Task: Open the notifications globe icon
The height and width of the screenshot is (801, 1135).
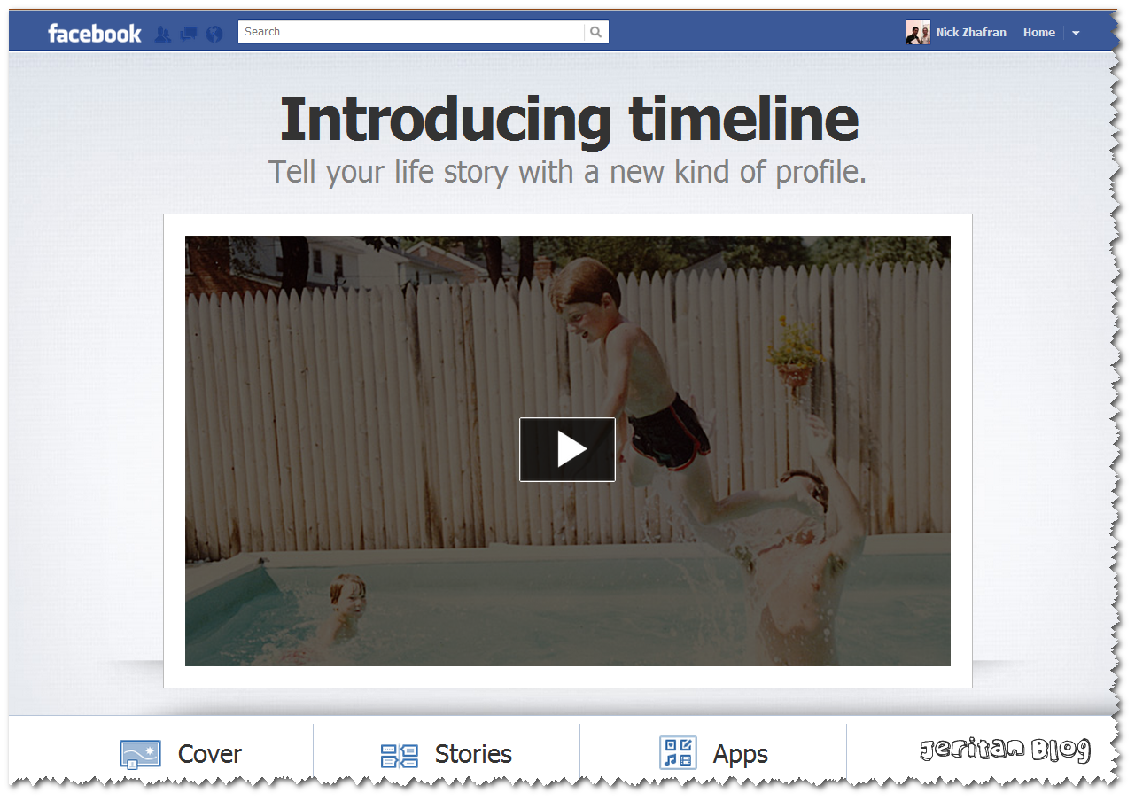Action: click(214, 35)
